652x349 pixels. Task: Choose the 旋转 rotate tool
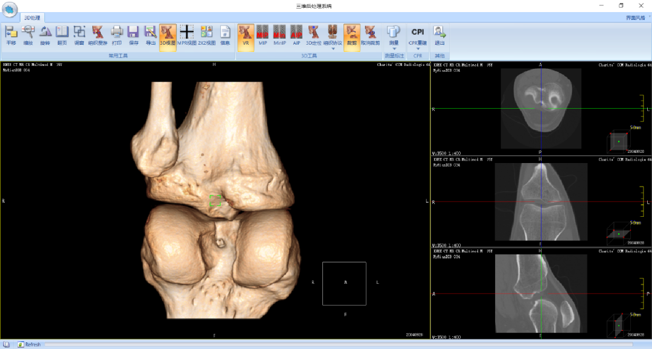click(45, 36)
